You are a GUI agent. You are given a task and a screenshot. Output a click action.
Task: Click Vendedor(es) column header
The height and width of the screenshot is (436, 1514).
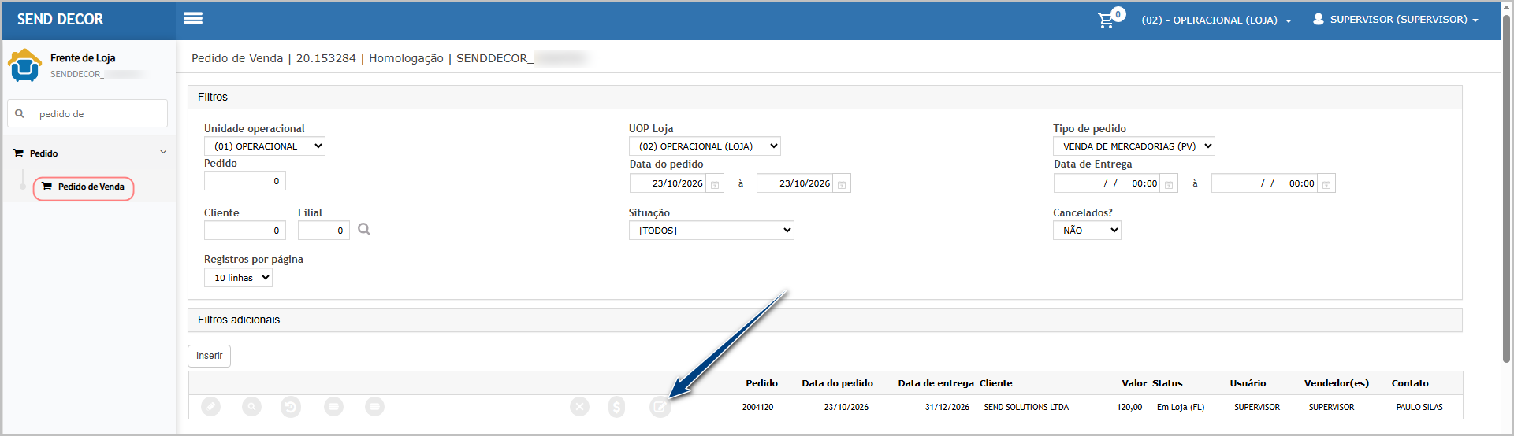coord(1336,383)
